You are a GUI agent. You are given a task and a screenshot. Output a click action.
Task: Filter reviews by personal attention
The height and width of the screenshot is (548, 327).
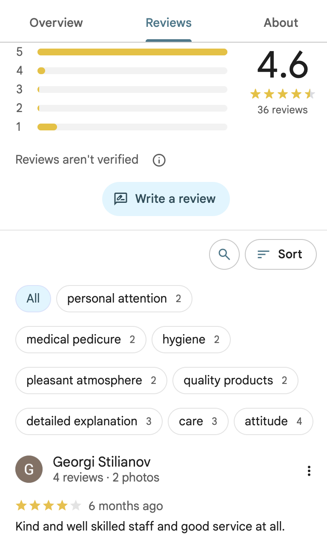point(124,299)
